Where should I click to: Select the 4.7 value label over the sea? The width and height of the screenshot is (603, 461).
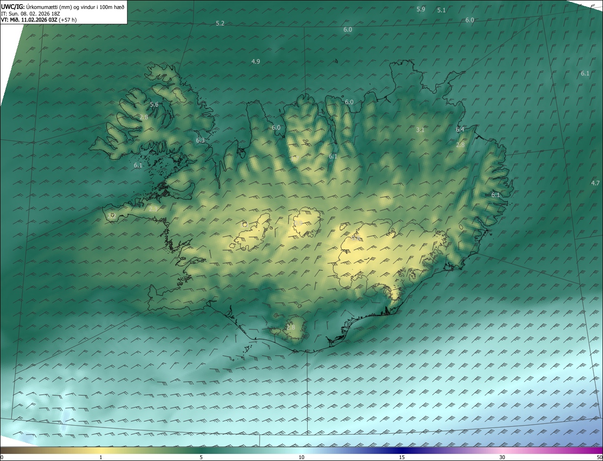coord(595,183)
